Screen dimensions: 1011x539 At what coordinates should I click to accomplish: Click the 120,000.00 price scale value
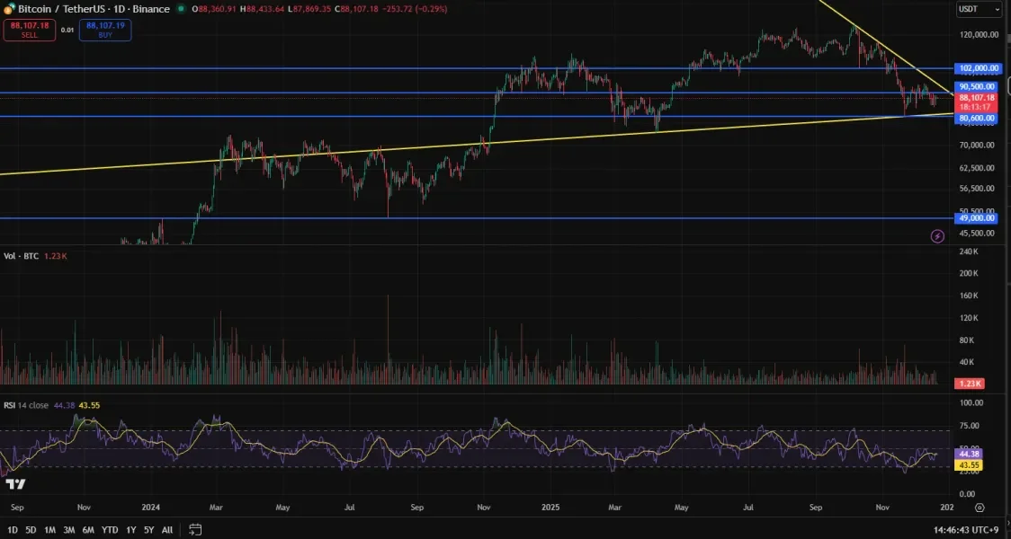980,35
